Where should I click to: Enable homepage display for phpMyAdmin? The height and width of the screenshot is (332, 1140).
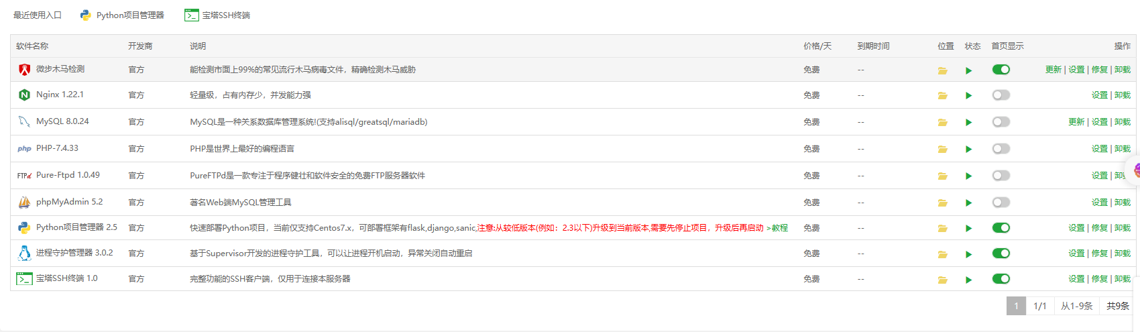coord(1001,202)
